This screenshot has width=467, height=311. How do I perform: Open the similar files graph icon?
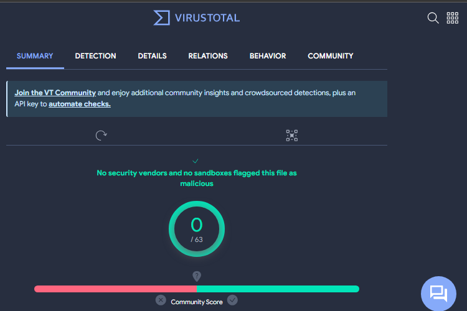(x=292, y=136)
